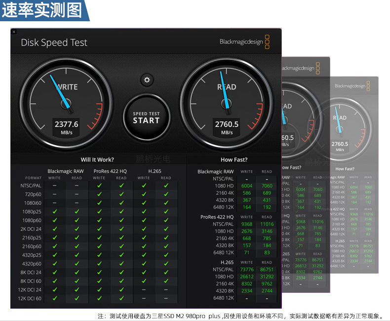Click the write speed value 2377.6 MB/s
The width and height of the screenshot is (390, 321).
click(x=67, y=127)
